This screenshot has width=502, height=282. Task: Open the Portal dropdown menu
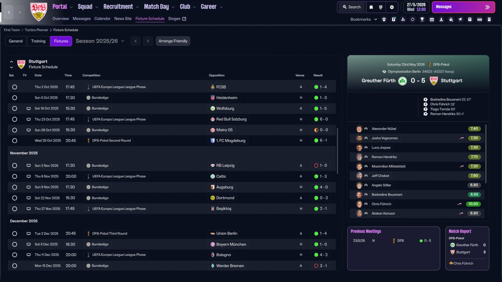63,7
